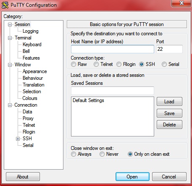
Task: Select Serial connection type option
Action: click(164, 64)
